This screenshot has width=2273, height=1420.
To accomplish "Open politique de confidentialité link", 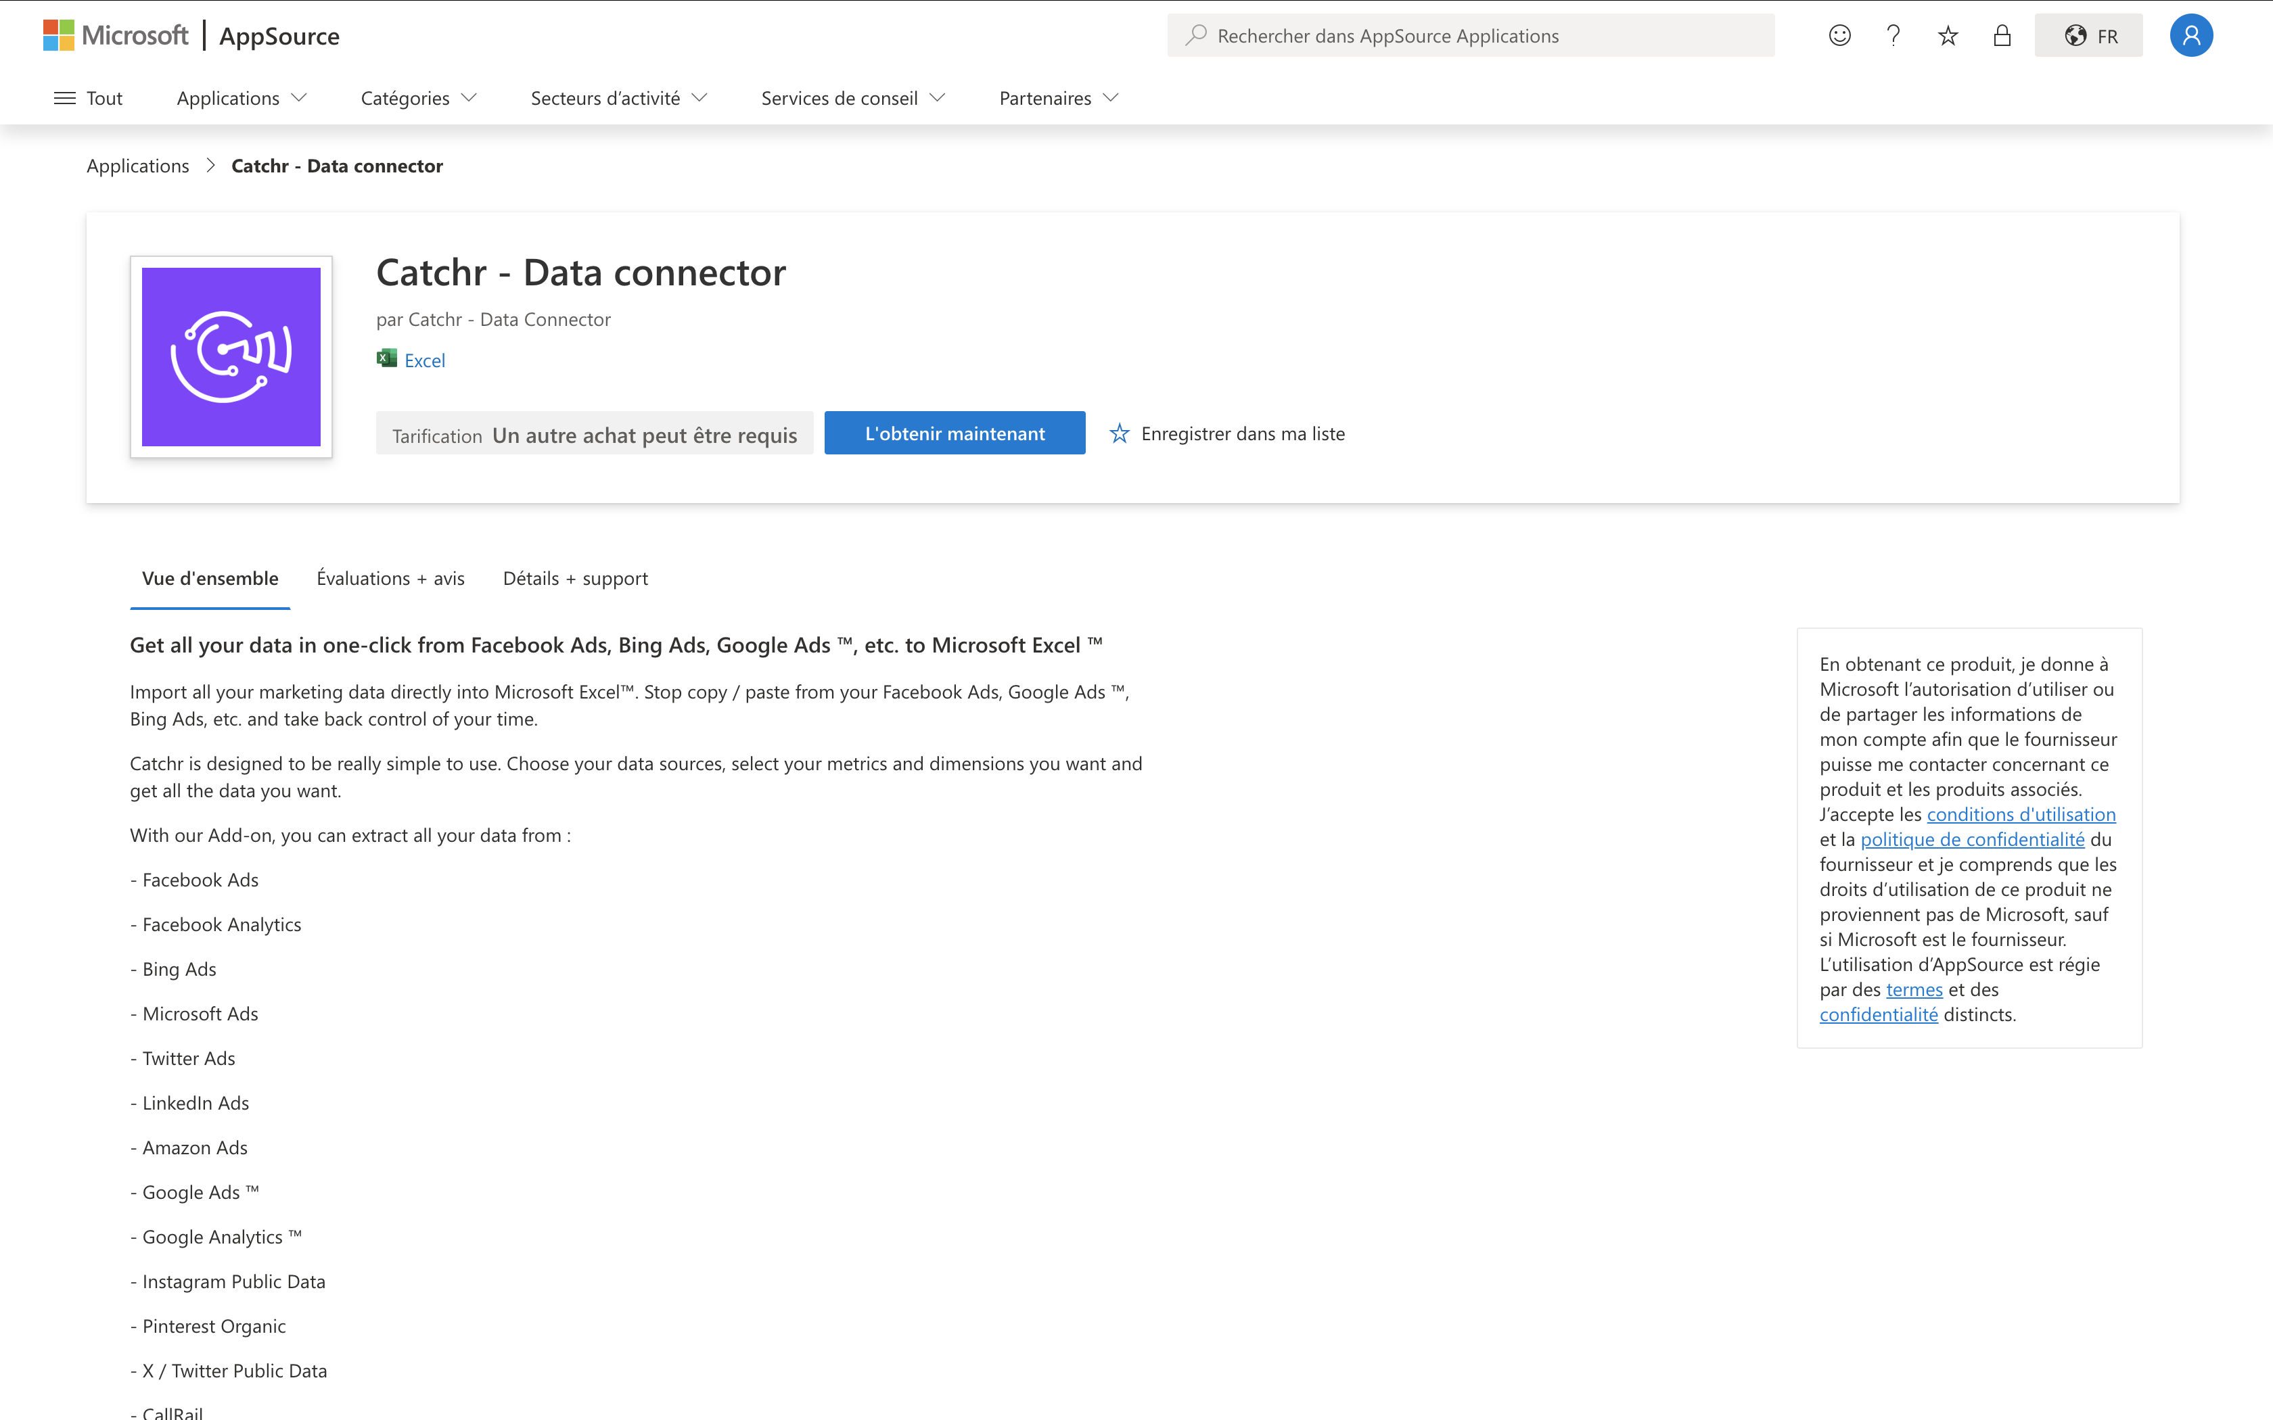I will (1973, 840).
